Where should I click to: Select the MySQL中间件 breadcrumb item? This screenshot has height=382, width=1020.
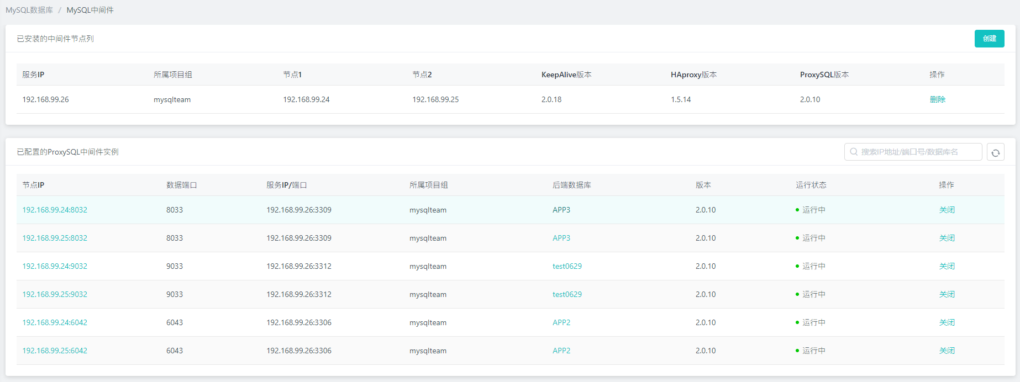tap(90, 10)
